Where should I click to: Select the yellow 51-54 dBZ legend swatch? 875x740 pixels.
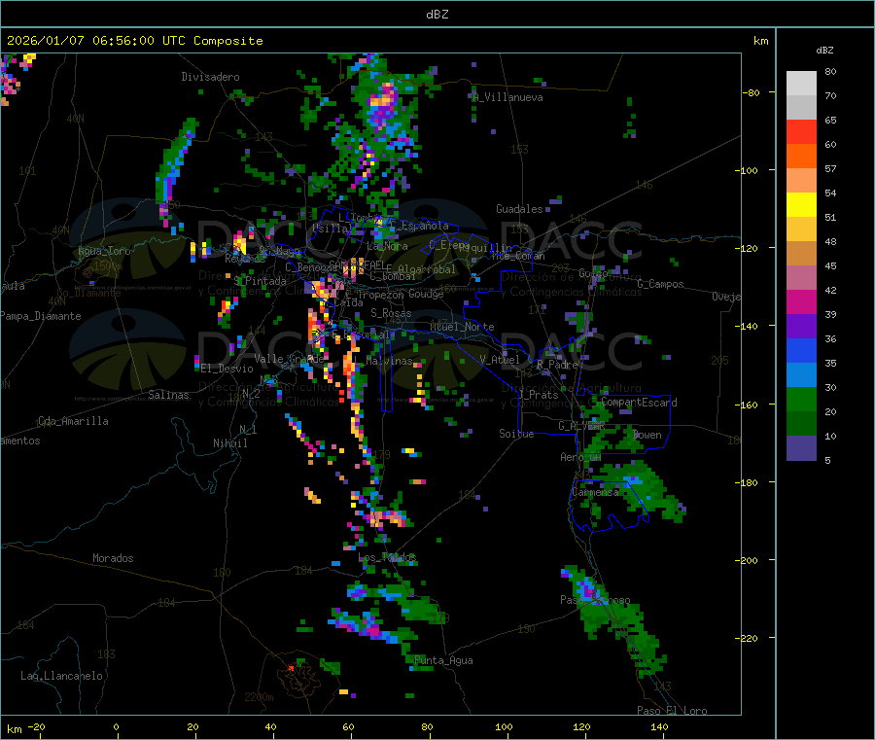[x=801, y=205]
